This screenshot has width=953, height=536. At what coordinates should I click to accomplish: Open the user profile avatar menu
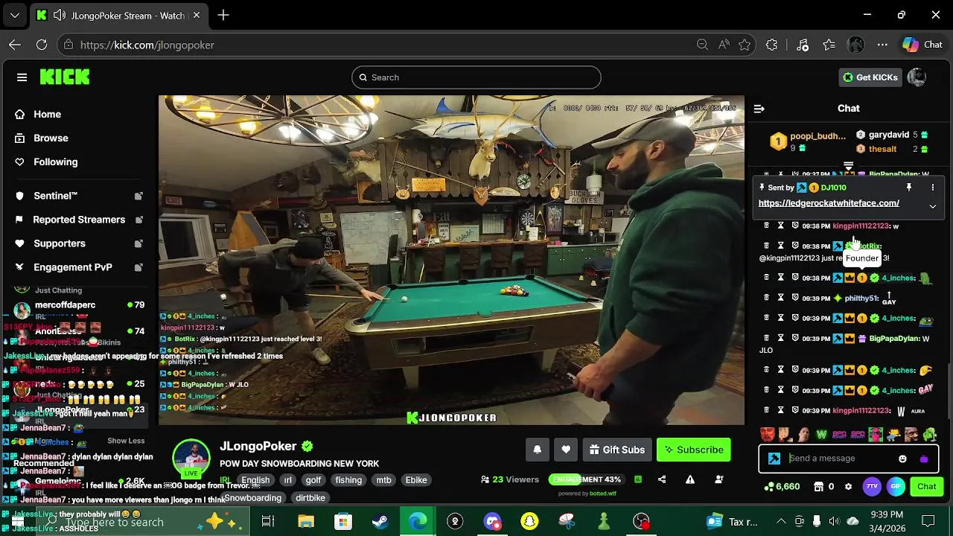point(917,77)
